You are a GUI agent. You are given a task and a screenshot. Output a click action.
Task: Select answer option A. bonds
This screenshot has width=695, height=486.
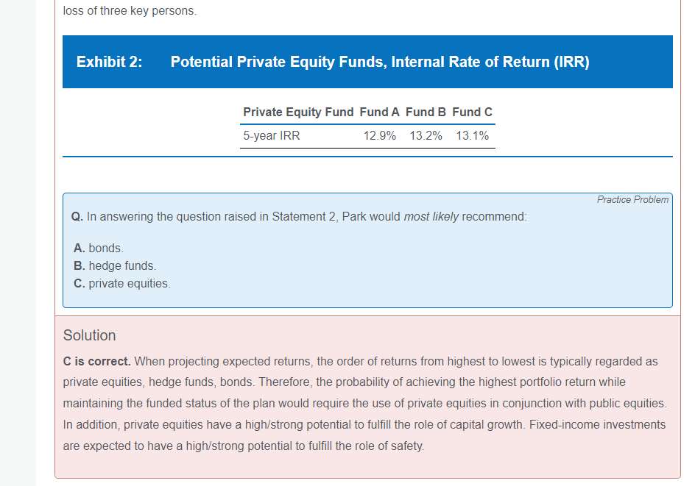(98, 249)
